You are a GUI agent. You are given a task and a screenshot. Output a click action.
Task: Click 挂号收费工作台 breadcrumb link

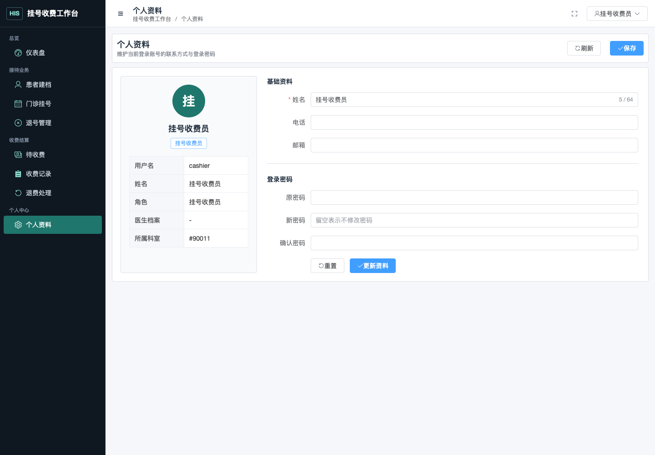pos(152,19)
